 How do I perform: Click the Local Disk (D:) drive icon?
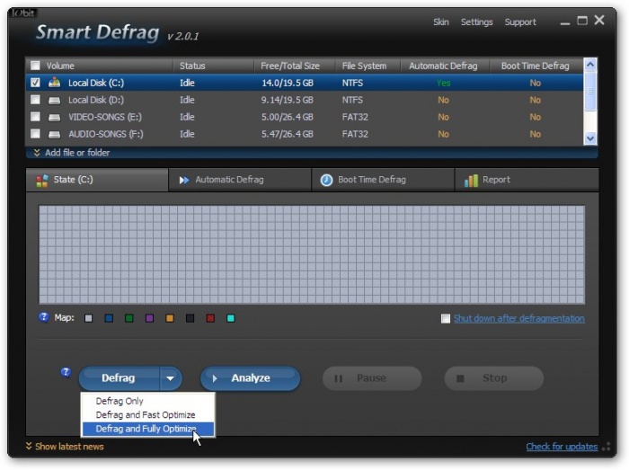(54, 101)
